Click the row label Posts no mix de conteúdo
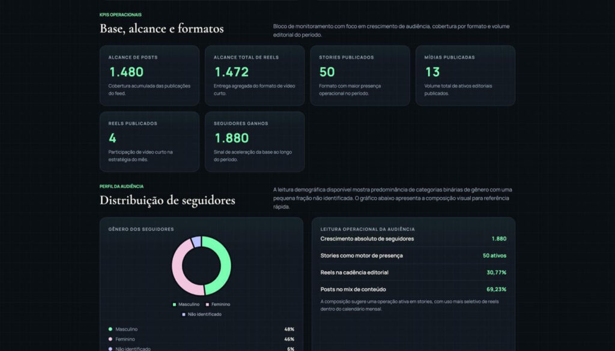The height and width of the screenshot is (351, 615). [353, 289]
